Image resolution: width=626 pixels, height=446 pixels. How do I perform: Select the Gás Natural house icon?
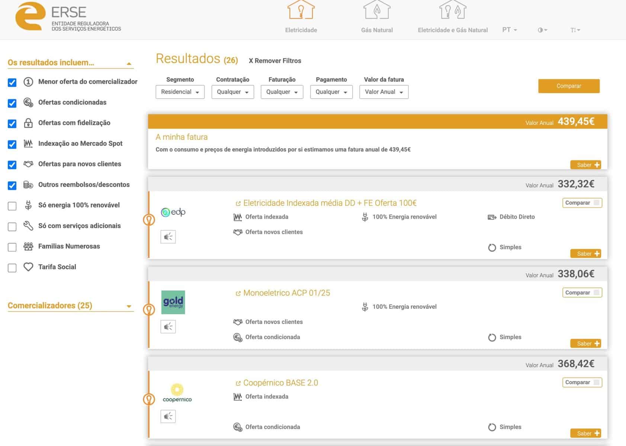[377, 10]
